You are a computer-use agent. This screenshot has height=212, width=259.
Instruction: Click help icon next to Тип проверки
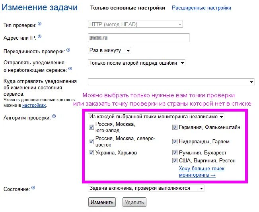click(x=39, y=24)
